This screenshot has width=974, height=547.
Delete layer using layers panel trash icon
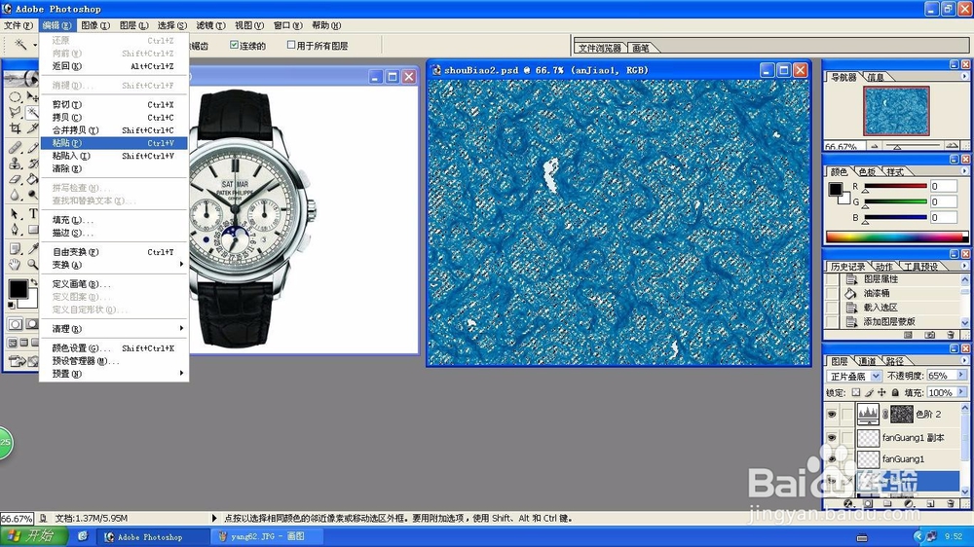951,503
